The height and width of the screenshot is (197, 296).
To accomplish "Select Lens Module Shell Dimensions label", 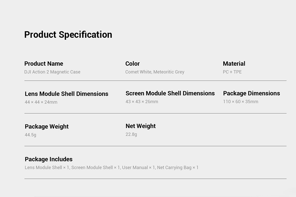I will [x=66, y=94].
